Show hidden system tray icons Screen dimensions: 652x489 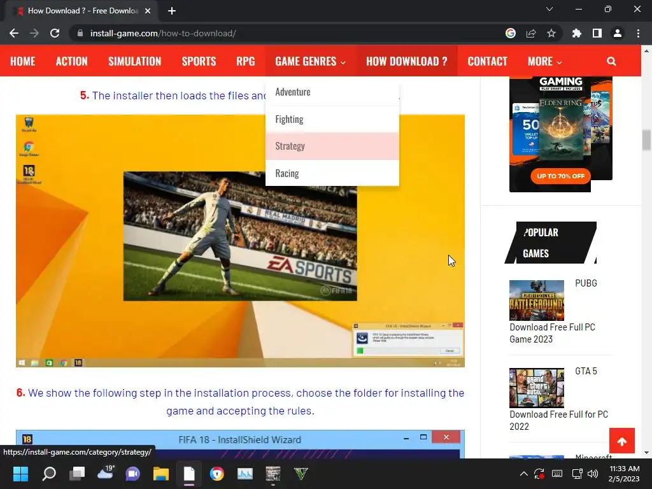point(524,474)
